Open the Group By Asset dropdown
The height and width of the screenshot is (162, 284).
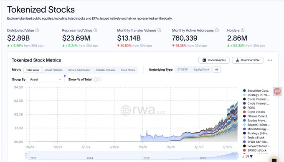tap(46, 80)
